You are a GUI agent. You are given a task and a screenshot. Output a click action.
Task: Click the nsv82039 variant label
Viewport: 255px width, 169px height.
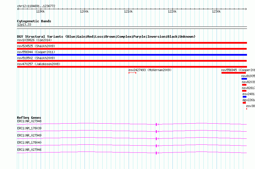coord(248,82)
